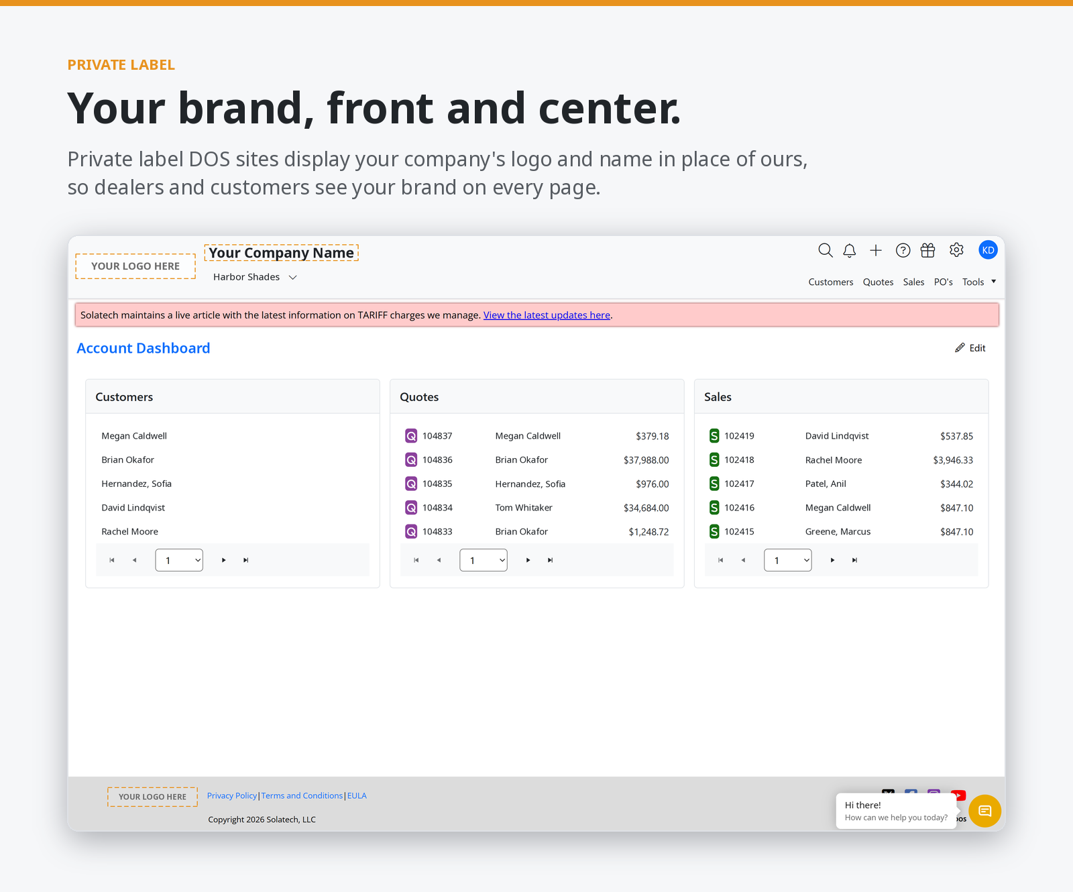Viewport: 1073px width, 892px height.
Task: Click the Edit dashboard button
Action: tap(970, 348)
